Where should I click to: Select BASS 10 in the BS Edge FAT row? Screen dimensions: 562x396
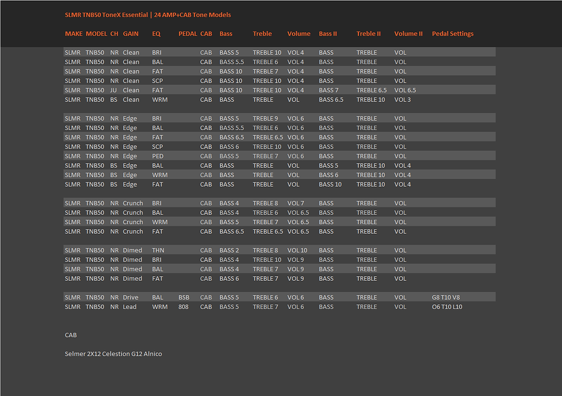click(x=330, y=185)
